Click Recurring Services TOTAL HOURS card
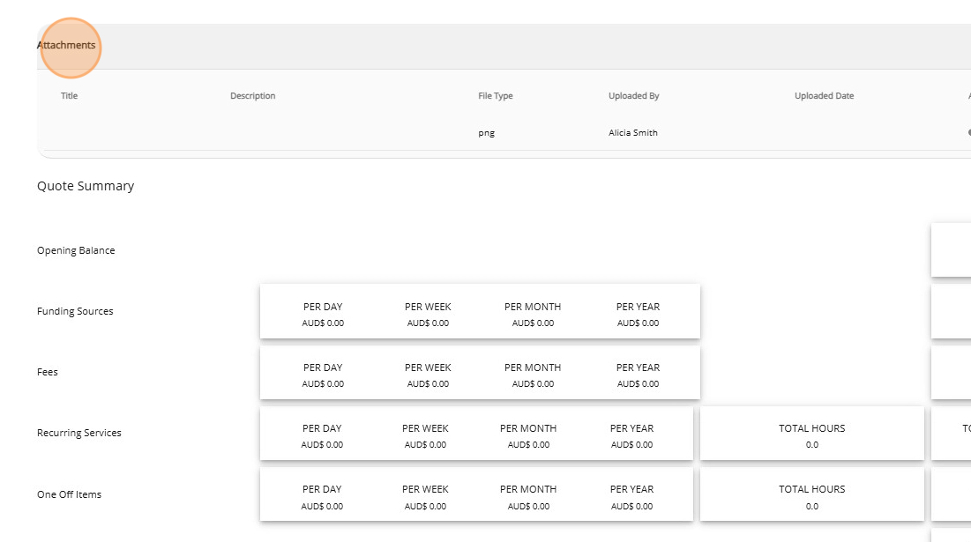 pyautogui.click(x=811, y=434)
